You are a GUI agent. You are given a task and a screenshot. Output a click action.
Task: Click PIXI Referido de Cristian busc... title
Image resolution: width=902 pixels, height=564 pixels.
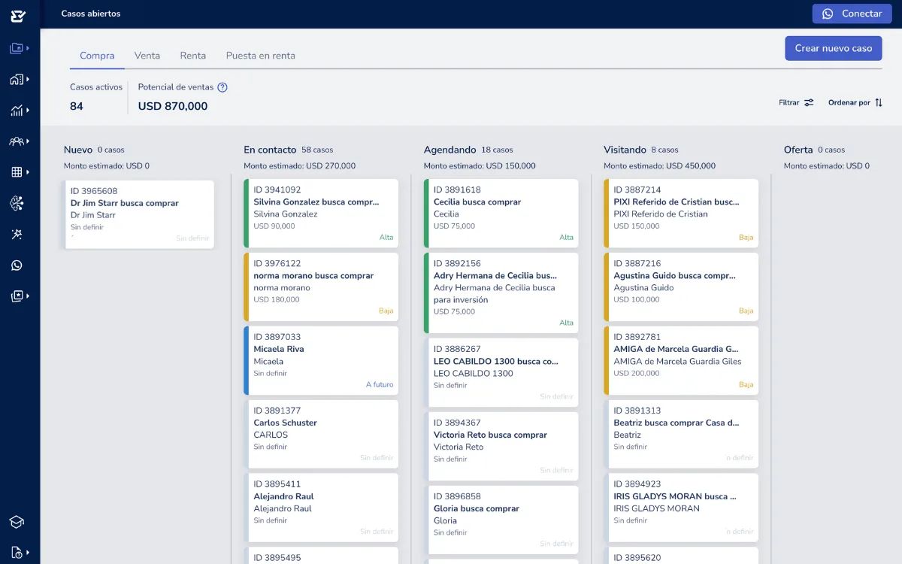[x=676, y=202]
